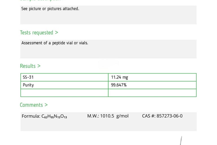Click the Tests requested heading

pos(36,33)
